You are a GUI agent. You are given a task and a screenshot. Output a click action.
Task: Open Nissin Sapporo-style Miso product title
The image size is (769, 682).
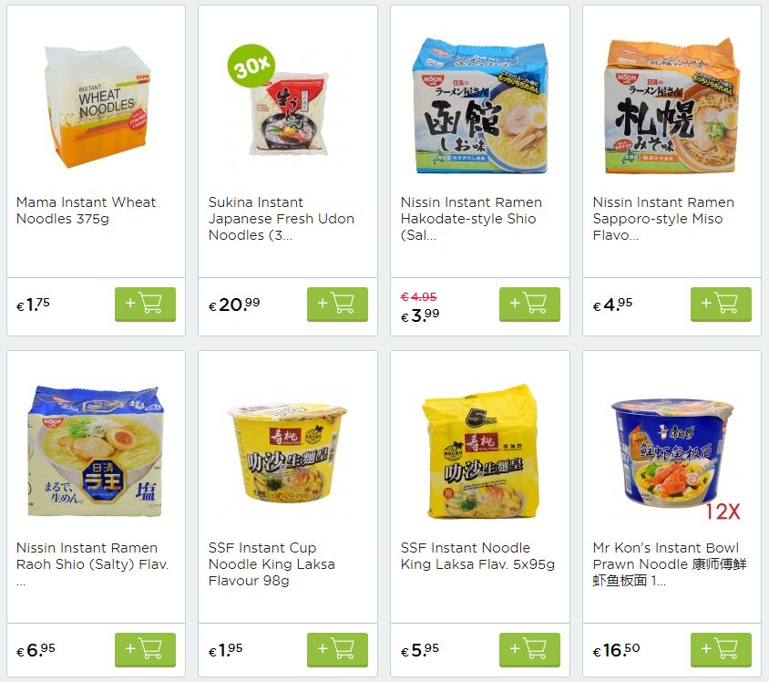663,219
